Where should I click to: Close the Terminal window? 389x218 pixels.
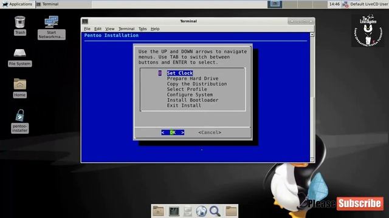(x=311, y=22)
